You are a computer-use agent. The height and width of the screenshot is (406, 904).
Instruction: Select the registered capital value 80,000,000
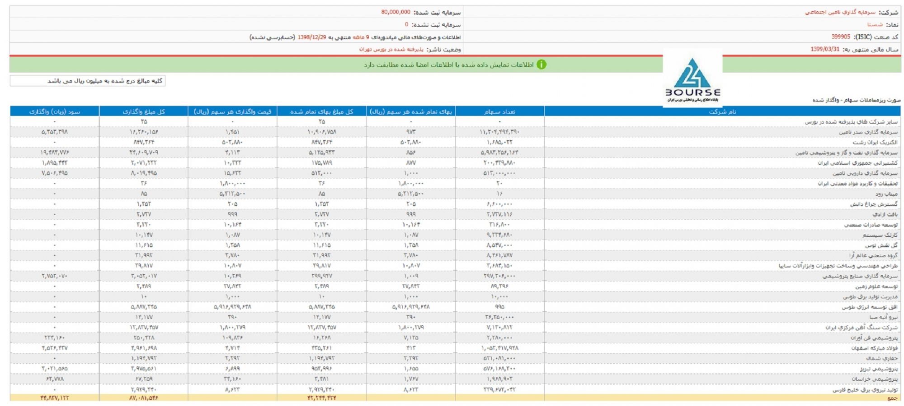click(x=395, y=12)
